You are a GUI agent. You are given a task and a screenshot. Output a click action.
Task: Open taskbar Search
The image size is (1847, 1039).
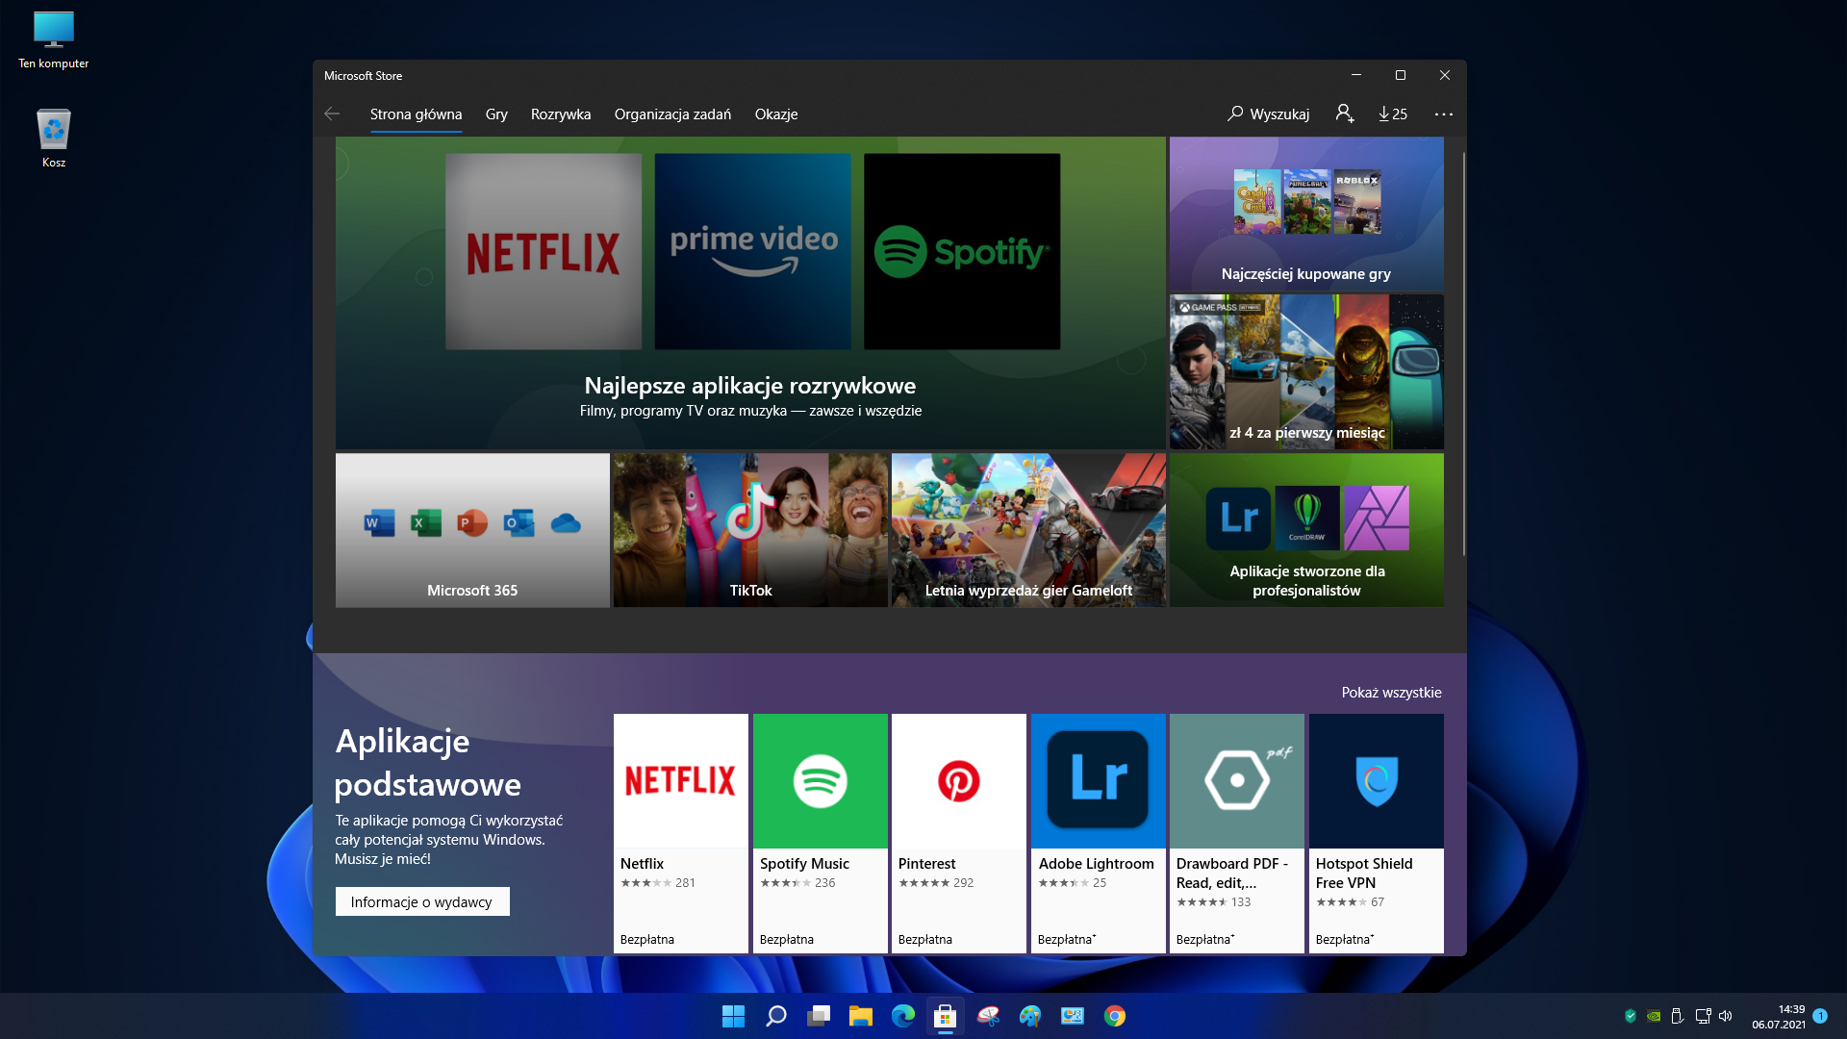[775, 1016]
